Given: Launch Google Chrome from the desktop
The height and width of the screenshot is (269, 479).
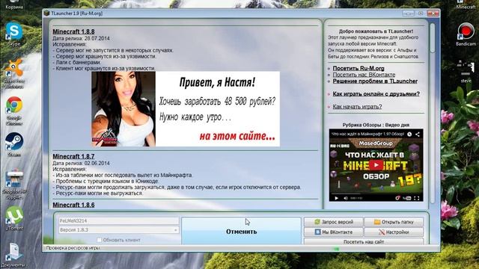Looking at the screenshot, I should coord(14,111).
